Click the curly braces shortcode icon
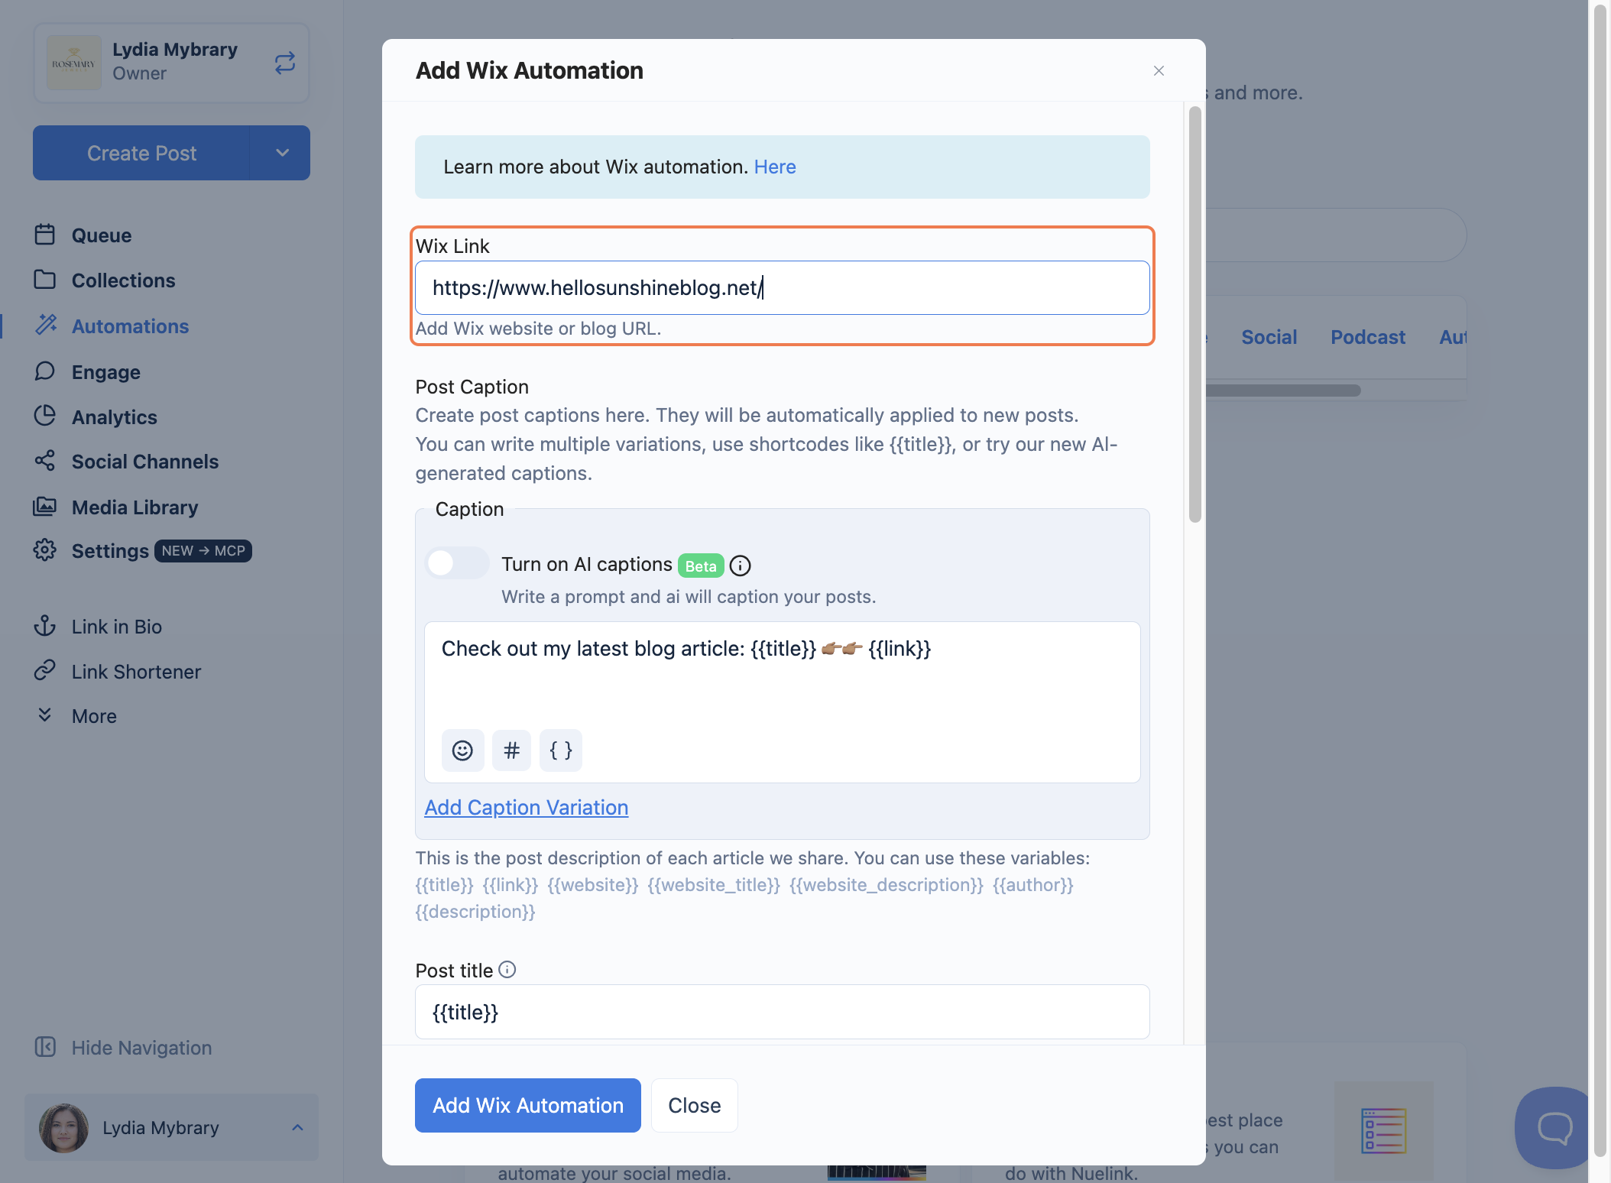The width and height of the screenshot is (1611, 1183). click(561, 750)
